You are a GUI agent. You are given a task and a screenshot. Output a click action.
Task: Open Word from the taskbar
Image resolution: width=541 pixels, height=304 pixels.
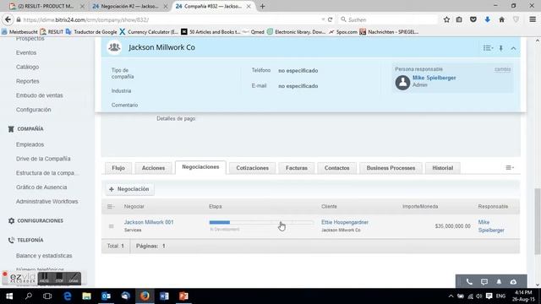coord(164,296)
